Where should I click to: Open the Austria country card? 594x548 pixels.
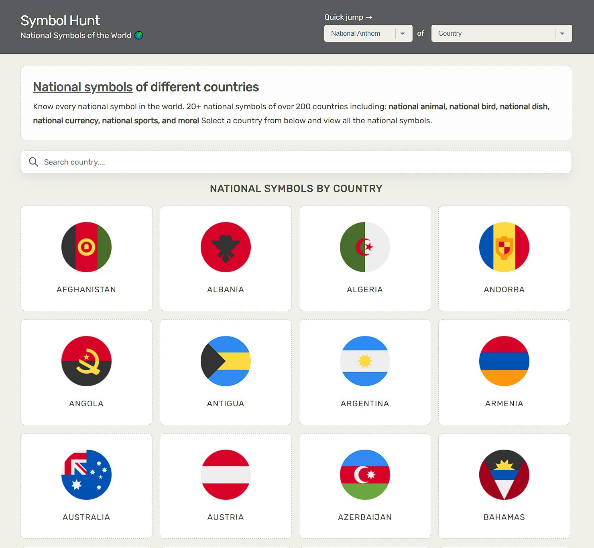(x=225, y=486)
